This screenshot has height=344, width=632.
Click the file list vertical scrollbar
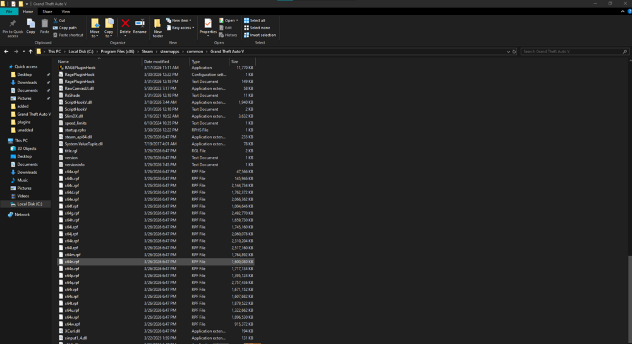tap(629, 298)
